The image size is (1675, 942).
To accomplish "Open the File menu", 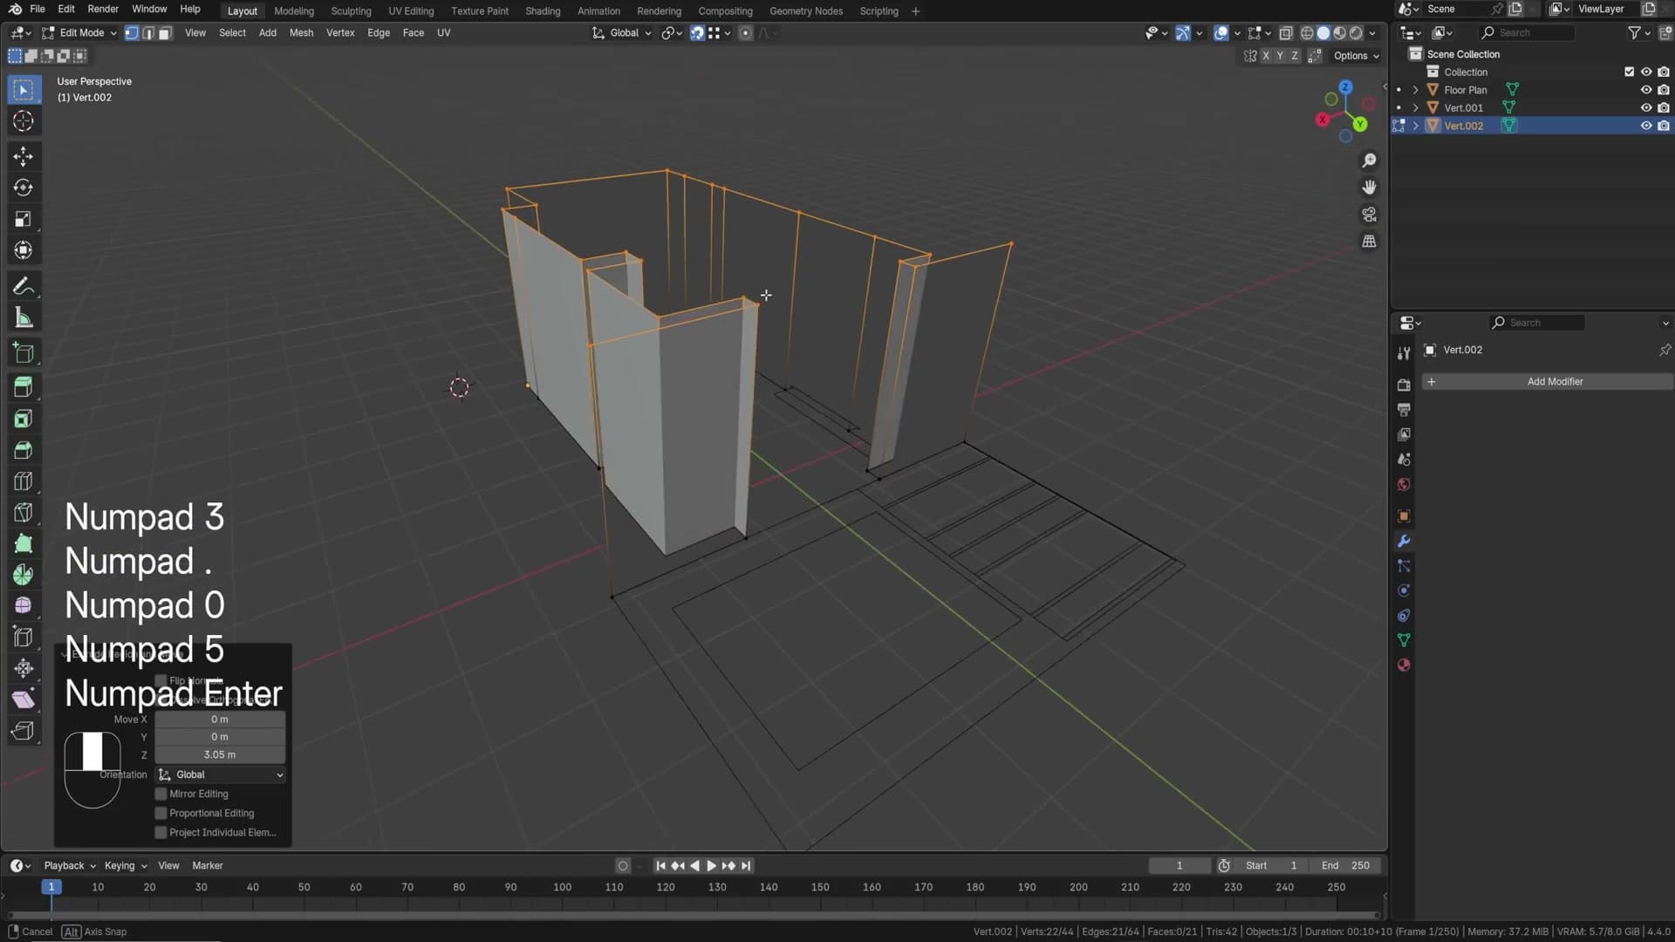I will [38, 10].
